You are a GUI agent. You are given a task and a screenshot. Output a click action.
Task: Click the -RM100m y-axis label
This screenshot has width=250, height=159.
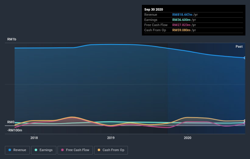pyautogui.click(x=15, y=130)
